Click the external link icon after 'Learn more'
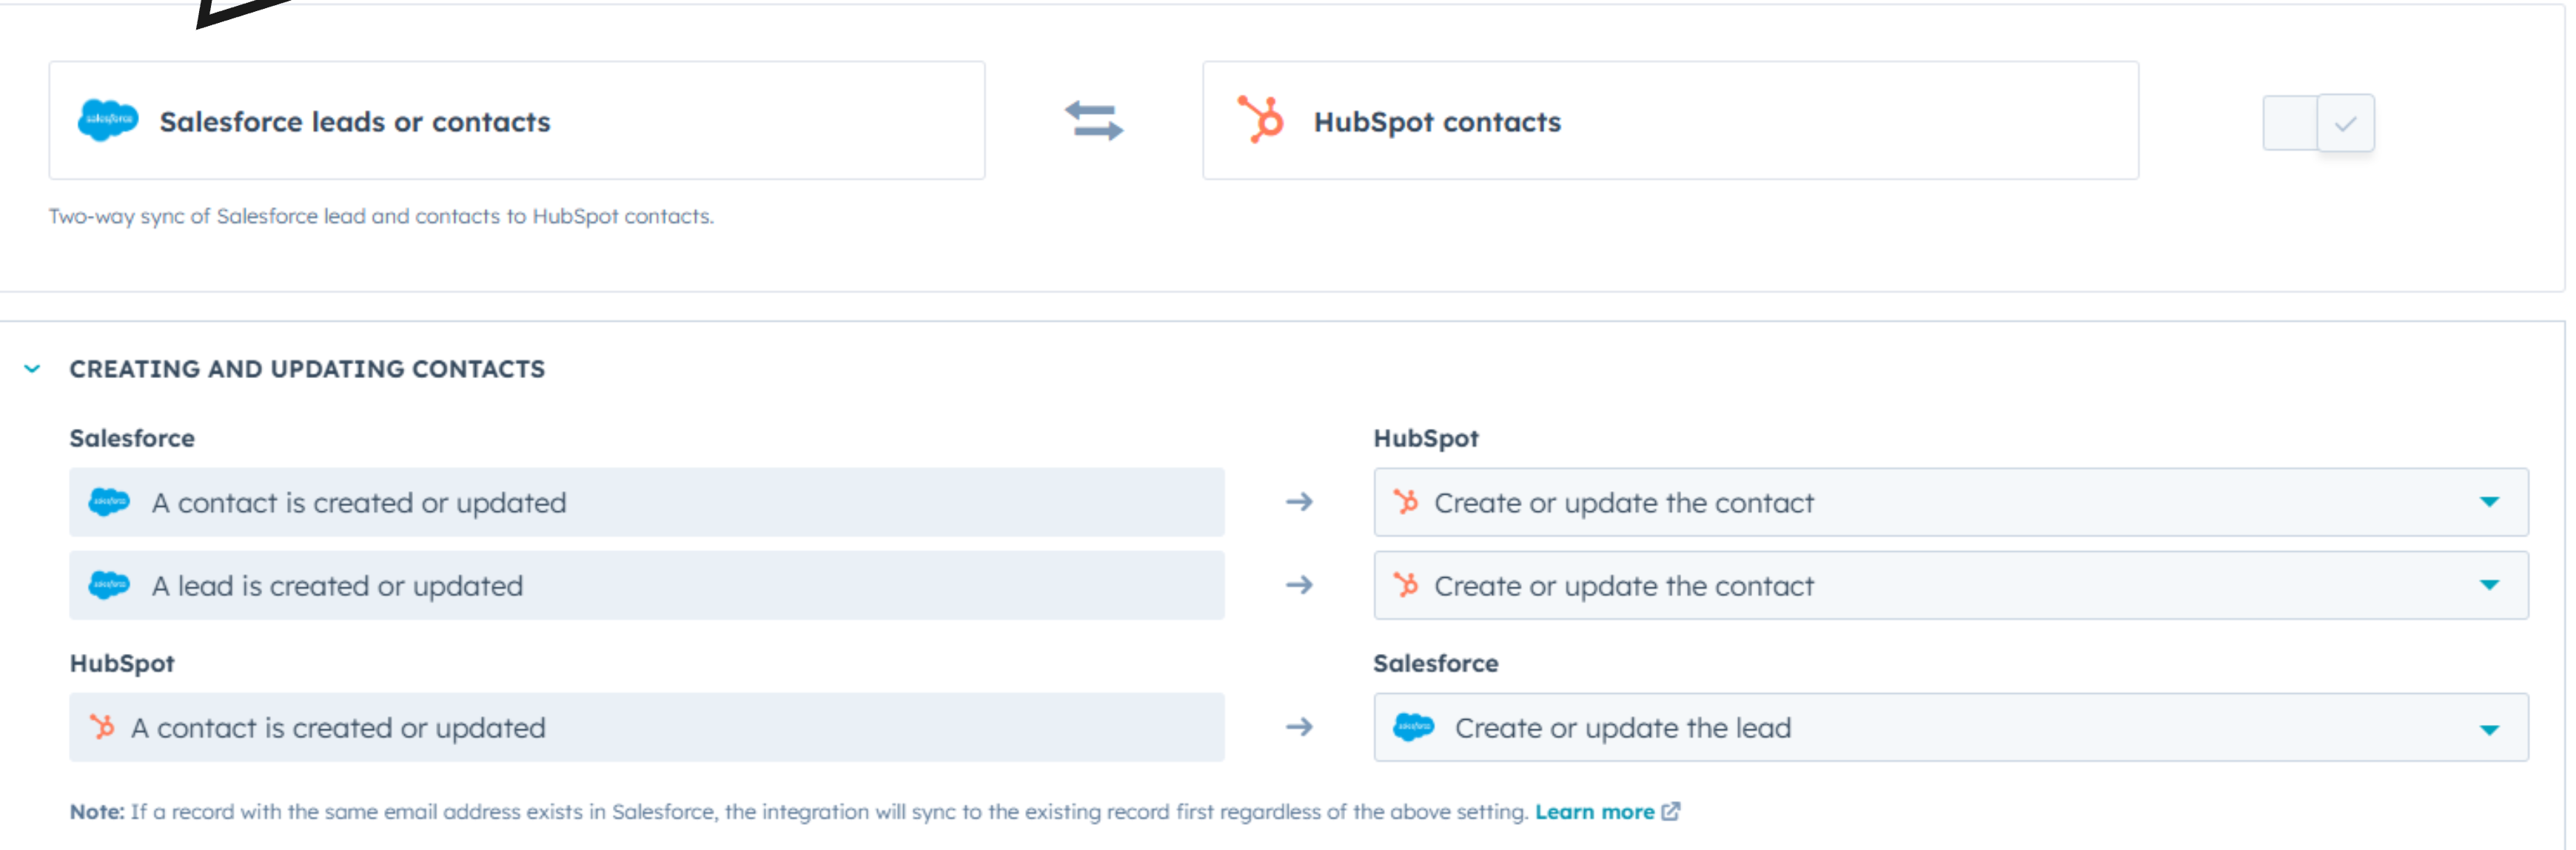Image resolution: width=2576 pixels, height=850 pixels. (1671, 812)
